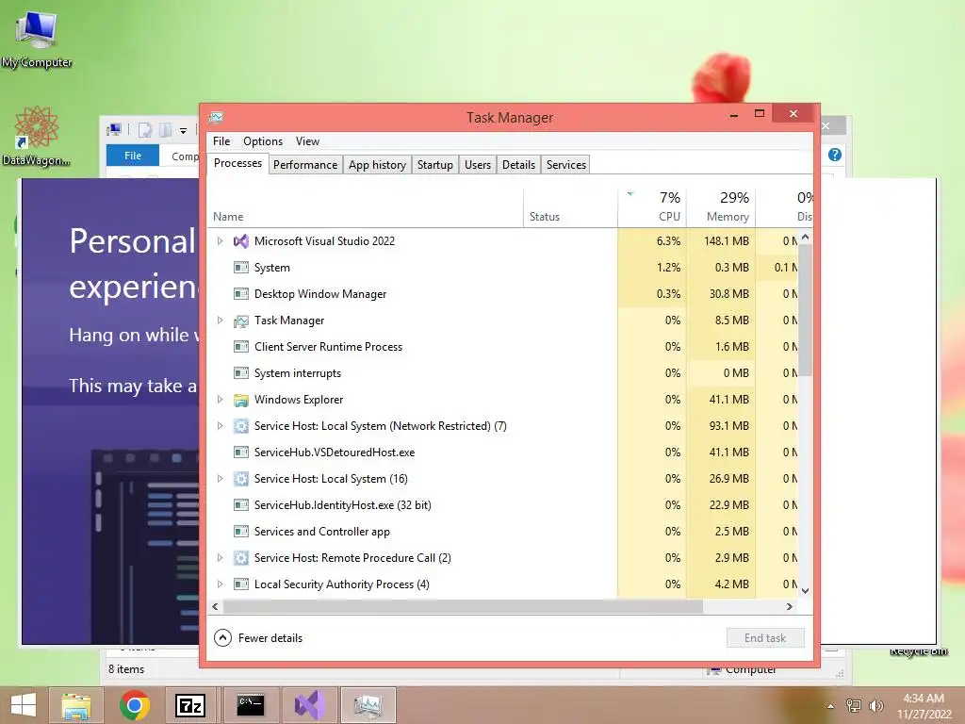Expand the Task Manager process row
The height and width of the screenshot is (724, 965).
pyautogui.click(x=220, y=321)
